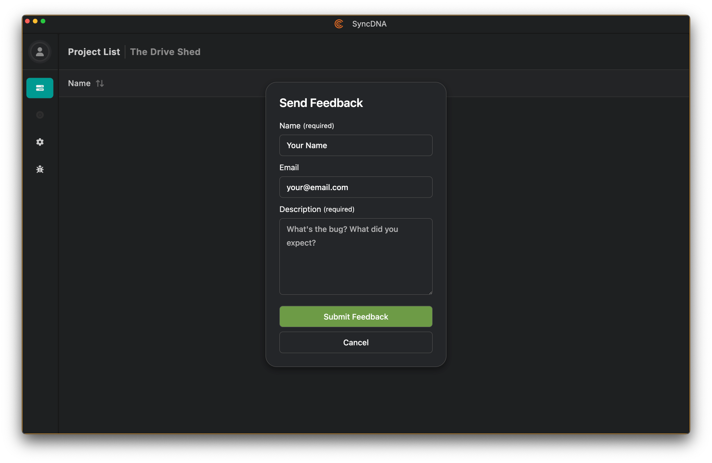Open settings via the gear icon
The width and height of the screenshot is (712, 463).
[x=39, y=142]
